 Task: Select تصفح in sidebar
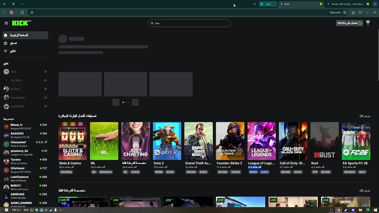coord(25,43)
